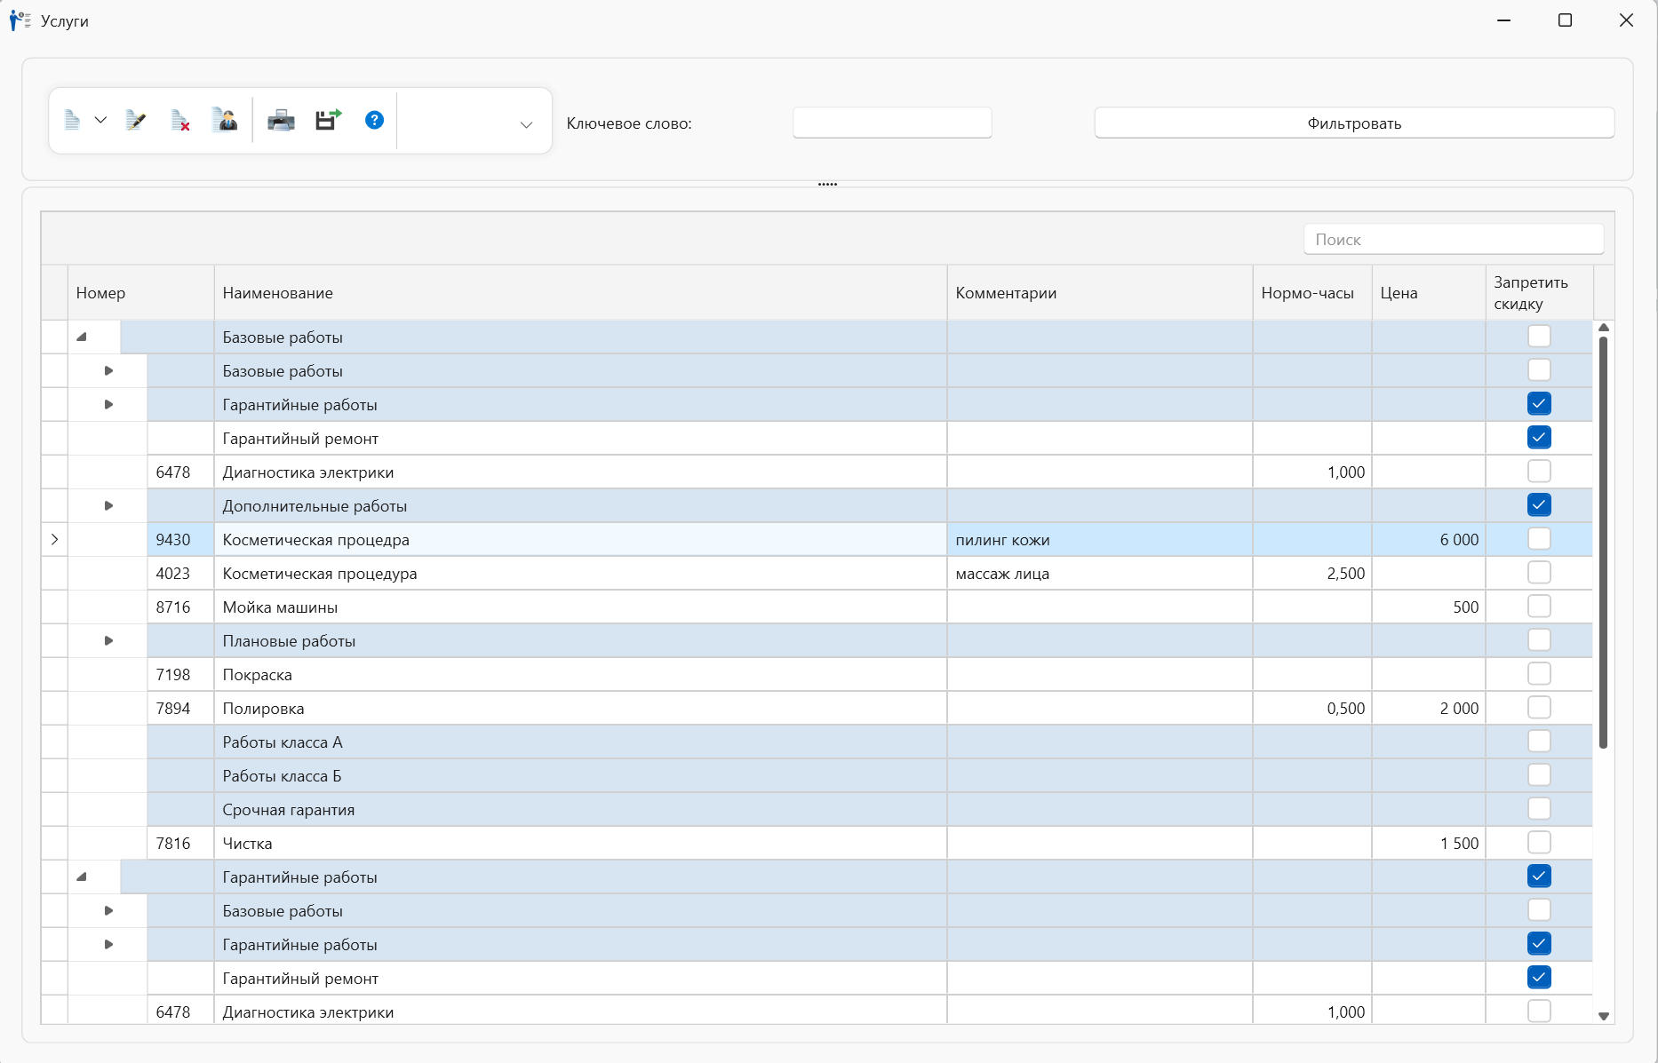Uncheck discount ban for Дополнительные работы
Screen dimensions: 1658x1063
point(1539,504)
